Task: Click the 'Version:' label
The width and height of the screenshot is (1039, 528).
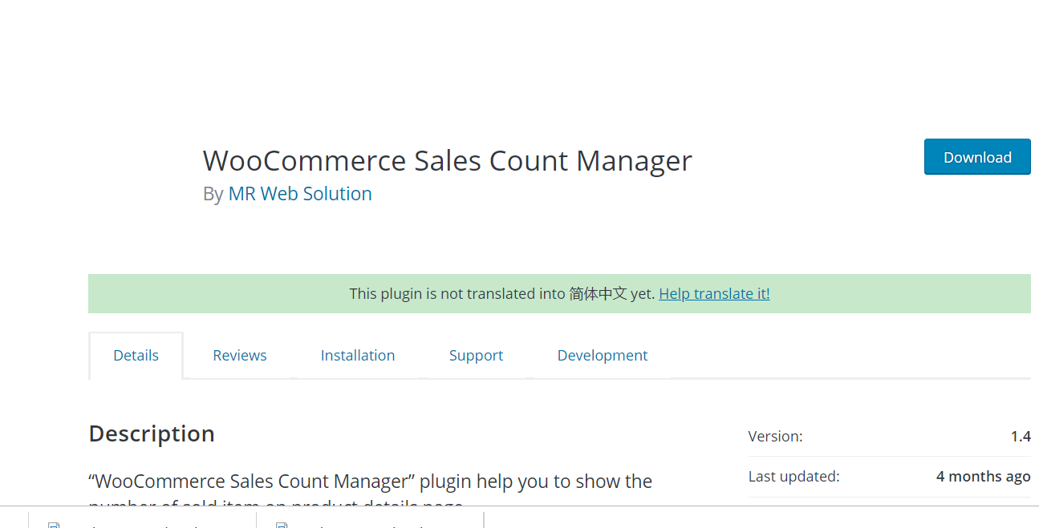Action: (x=775, y=437)
